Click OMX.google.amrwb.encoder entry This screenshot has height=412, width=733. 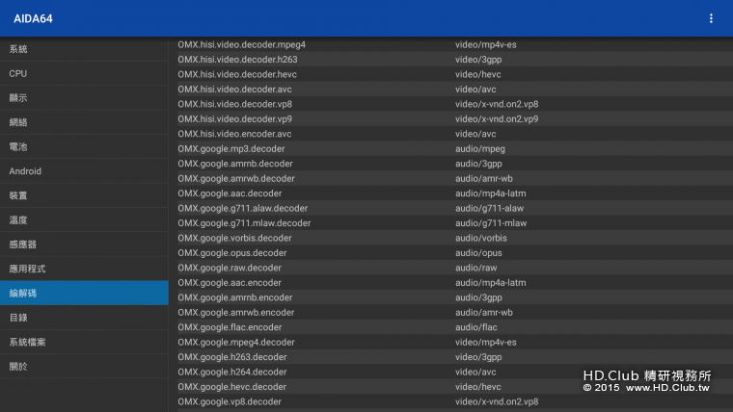click(455, 312)
